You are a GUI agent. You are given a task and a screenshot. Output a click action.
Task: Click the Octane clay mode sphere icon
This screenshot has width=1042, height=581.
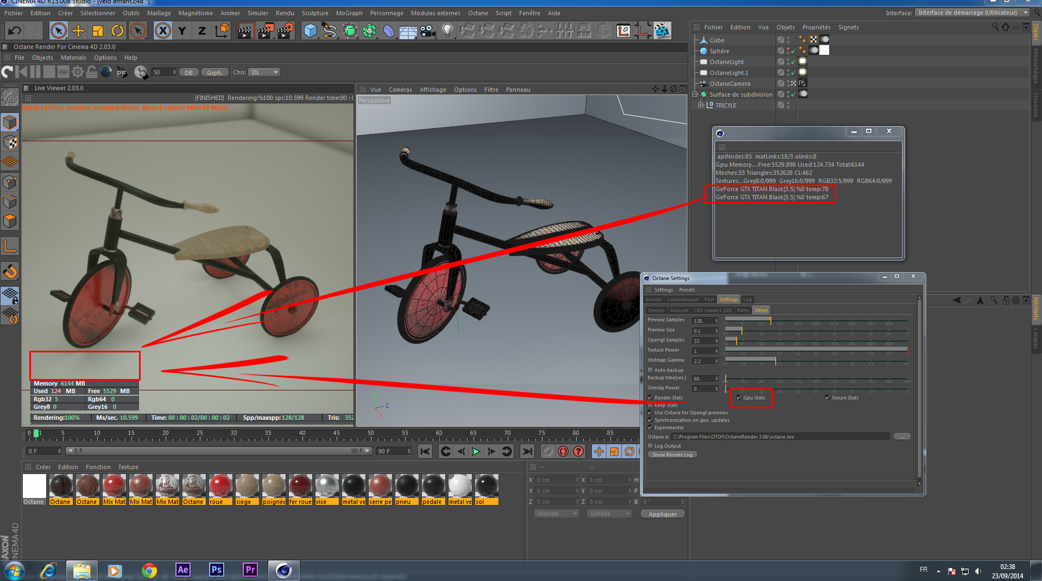(106, 72)
